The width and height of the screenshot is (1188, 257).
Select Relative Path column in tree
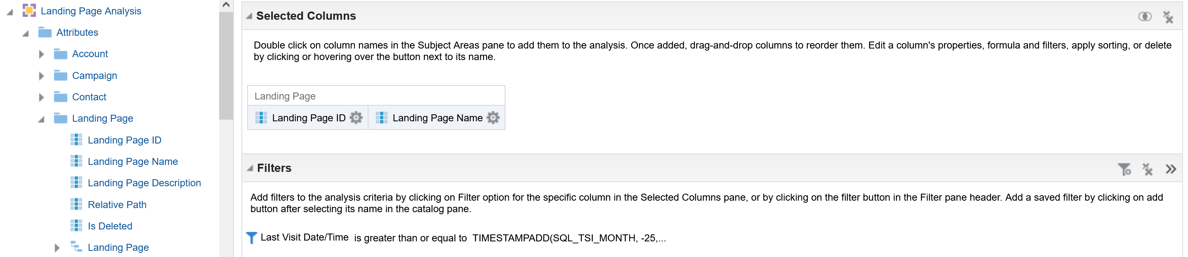[x=117, y=205]
